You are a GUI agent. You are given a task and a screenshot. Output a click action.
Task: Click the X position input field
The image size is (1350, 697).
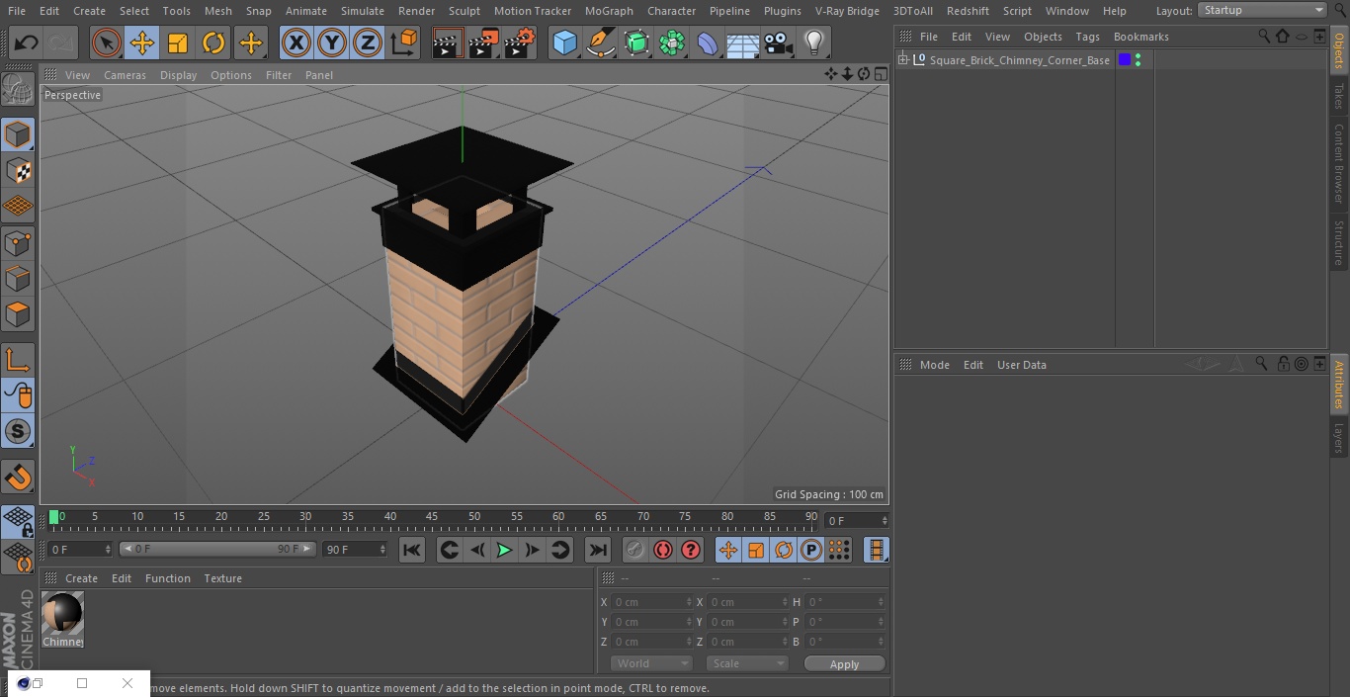(x=651, y=602)
